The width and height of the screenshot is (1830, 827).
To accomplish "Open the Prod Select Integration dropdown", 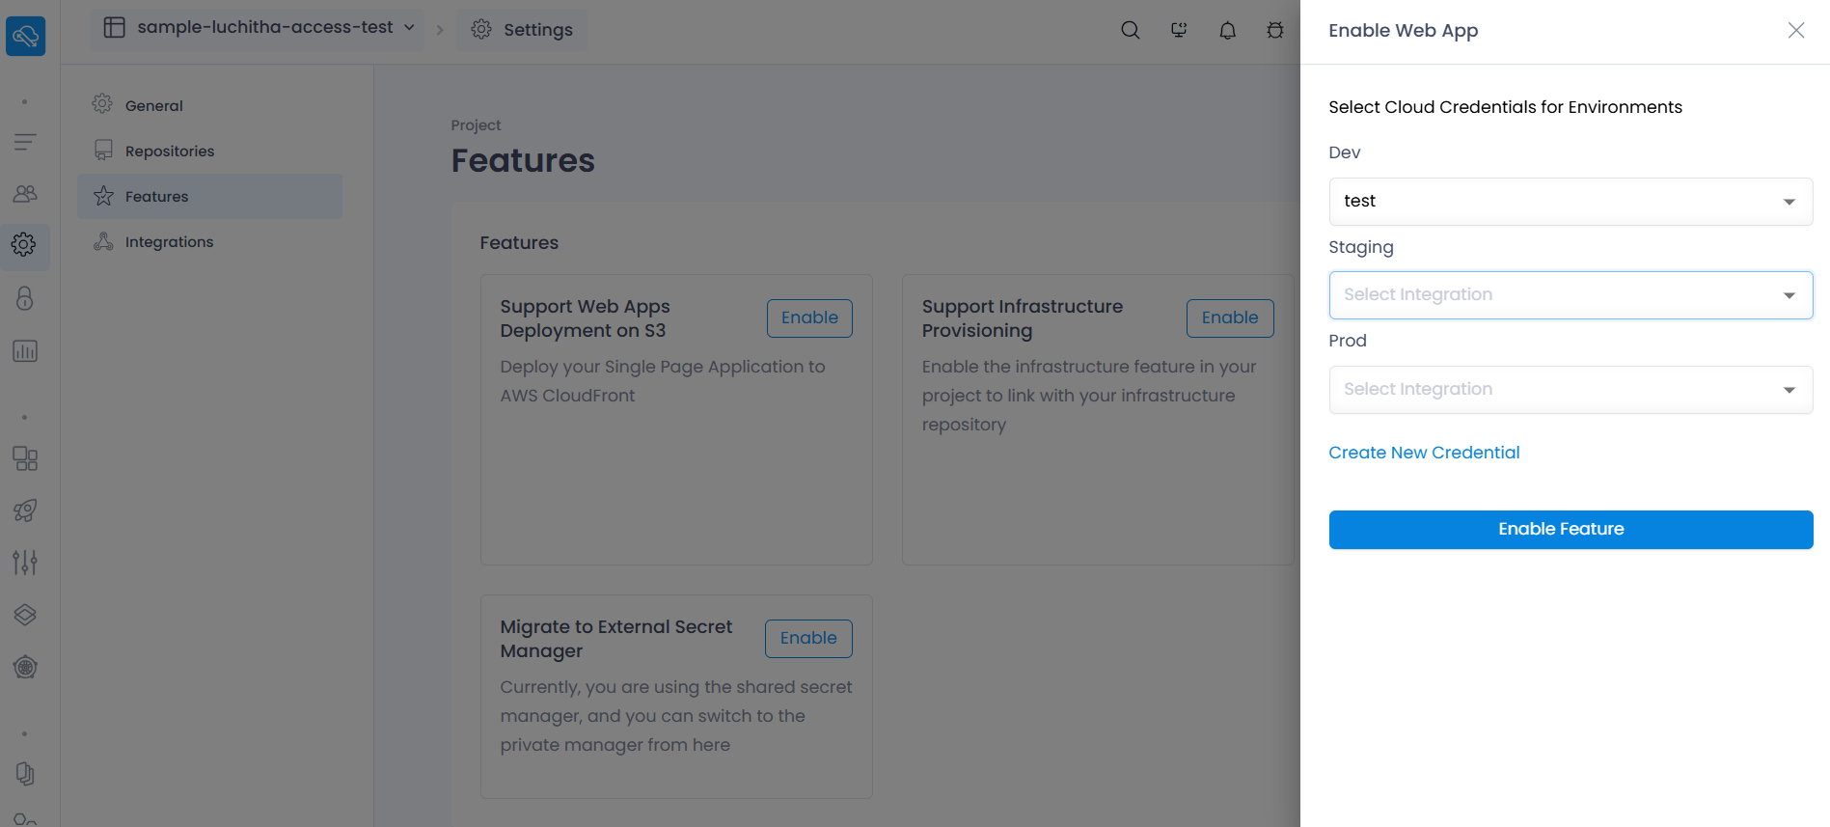I will (x=1571, y=390).
